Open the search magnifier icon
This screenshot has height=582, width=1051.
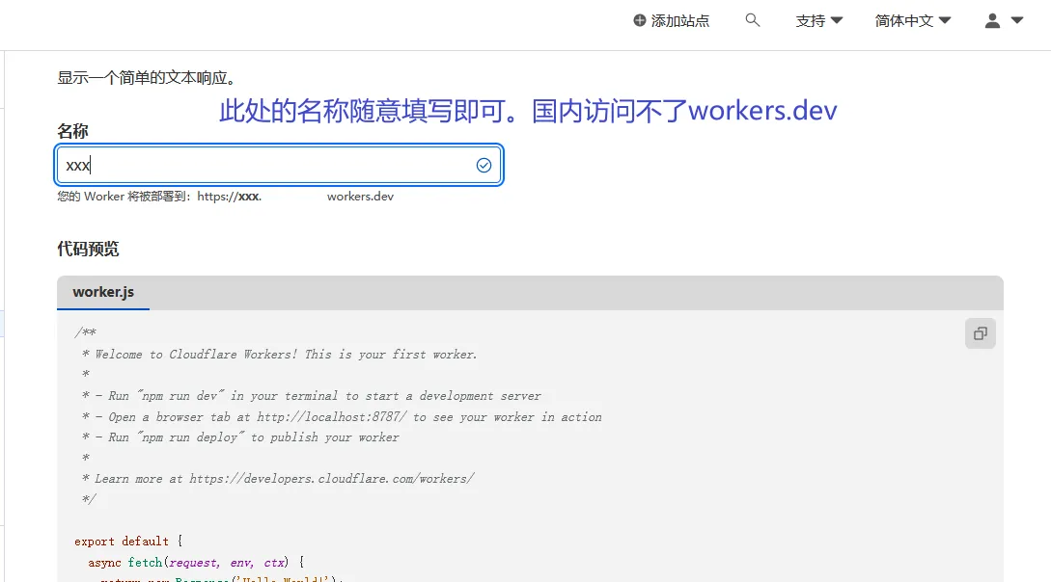coord(753,20)
